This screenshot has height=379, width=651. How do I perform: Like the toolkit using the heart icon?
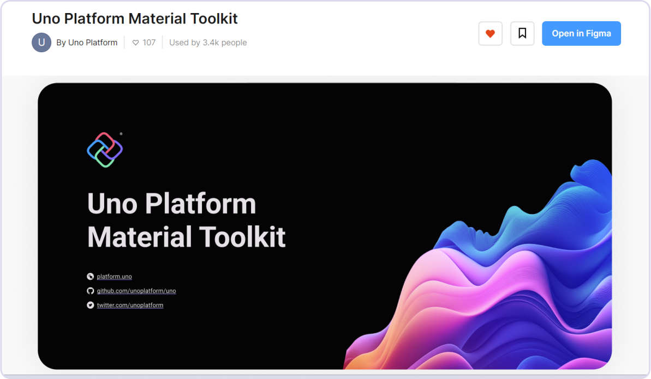tap(490, 33)
